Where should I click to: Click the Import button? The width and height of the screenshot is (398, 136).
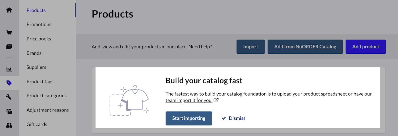pyautogui.click(x=250, y=47)
